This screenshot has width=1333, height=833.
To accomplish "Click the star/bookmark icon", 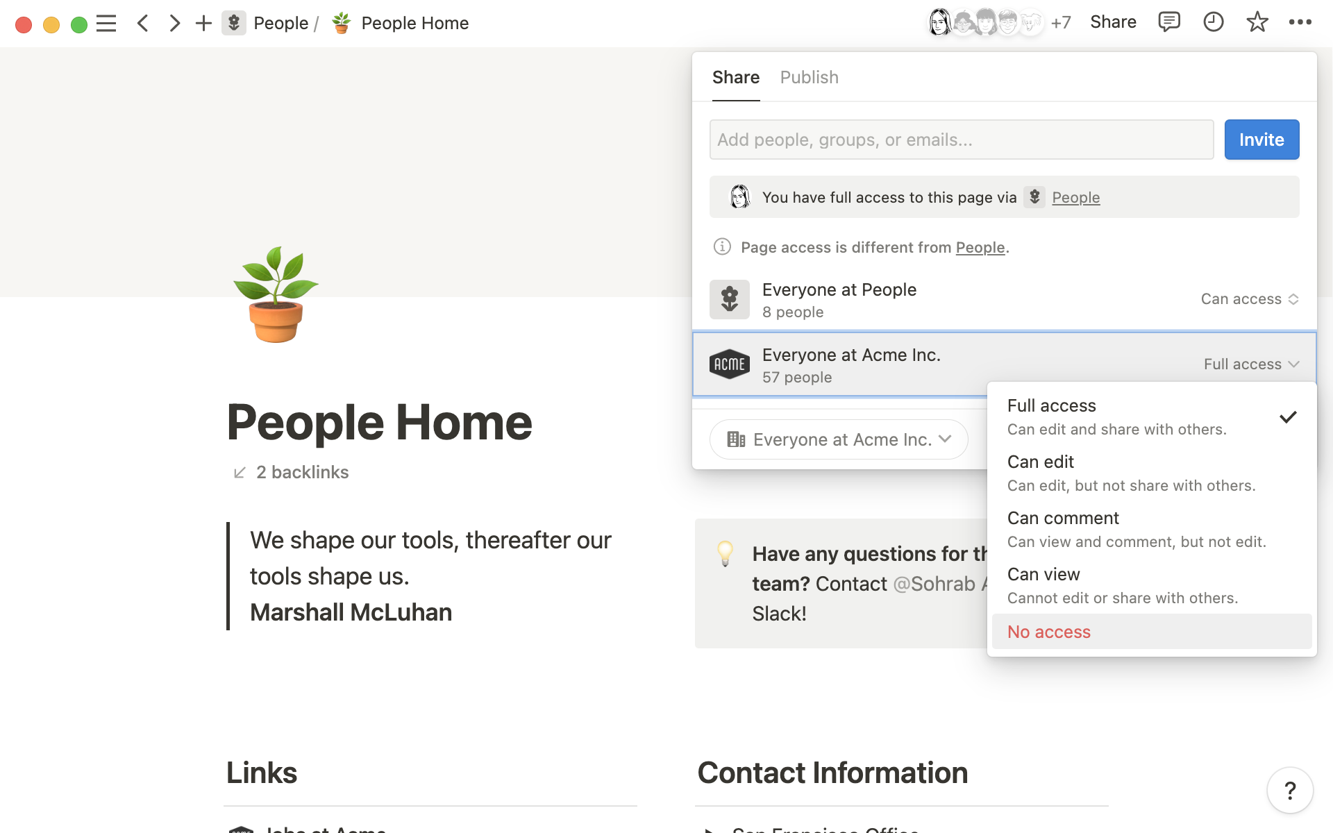I will tap(1255, 22).
